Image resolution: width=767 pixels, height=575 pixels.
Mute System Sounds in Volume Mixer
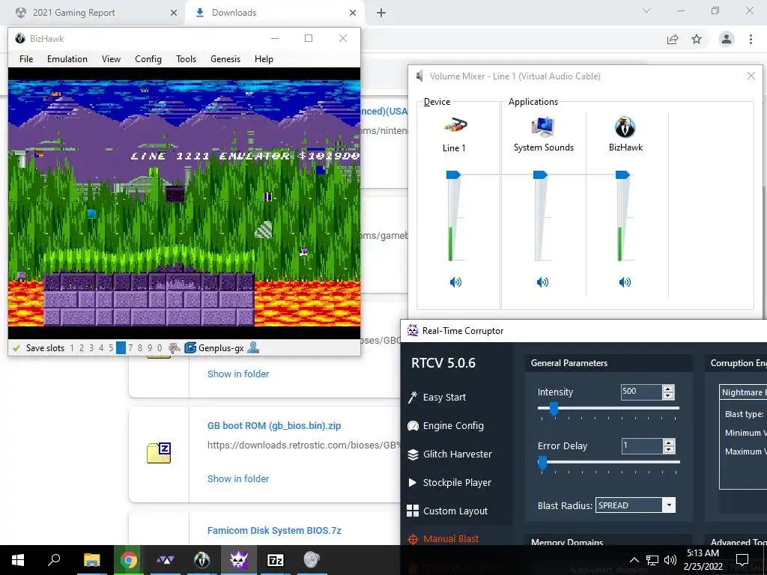[x=542, y=282]
